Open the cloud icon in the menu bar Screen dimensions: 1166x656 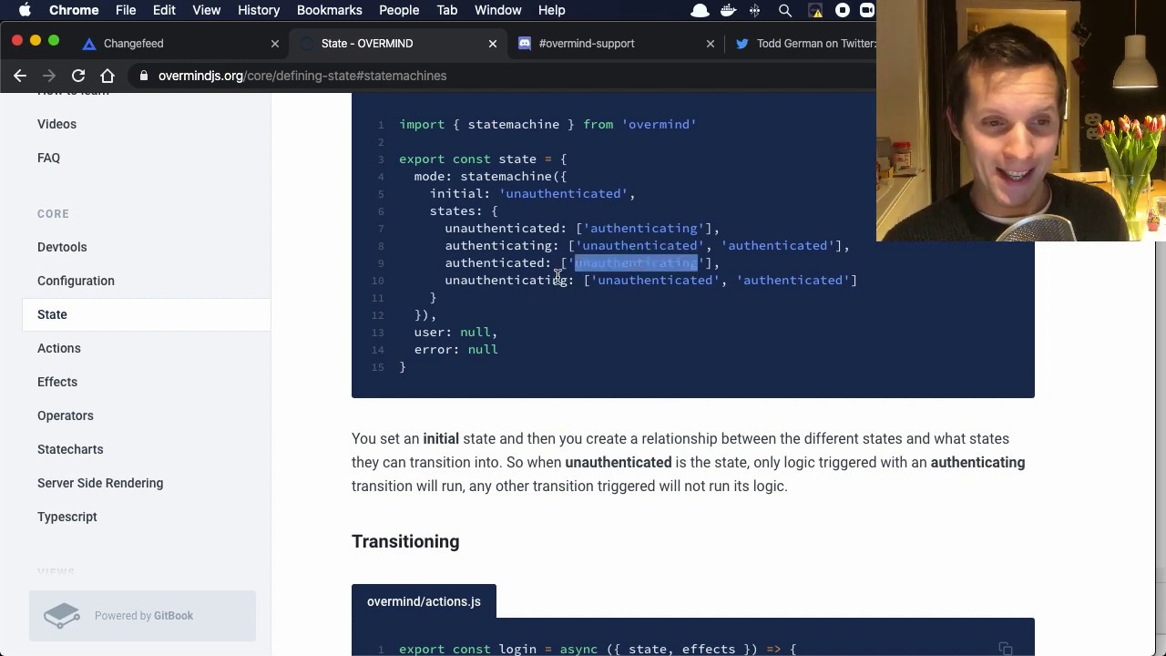tap(700, 10)
